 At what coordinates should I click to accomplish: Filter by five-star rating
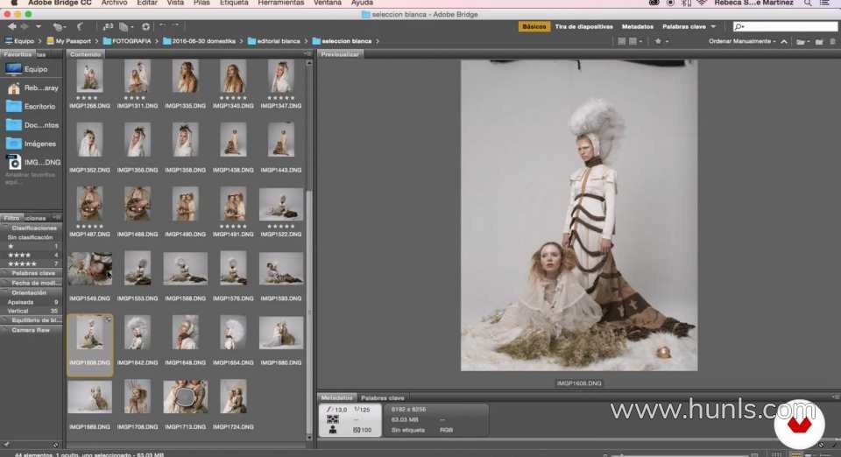(x=23, y=264)
